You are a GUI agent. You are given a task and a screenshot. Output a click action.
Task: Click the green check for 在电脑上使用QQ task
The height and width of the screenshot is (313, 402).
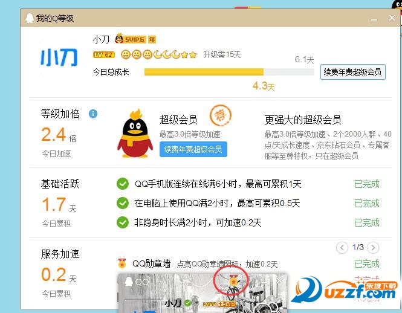[123, 203]
